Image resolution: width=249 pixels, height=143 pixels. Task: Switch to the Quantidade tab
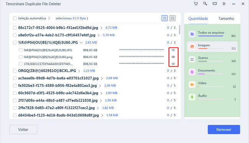[x=198, y=19]
